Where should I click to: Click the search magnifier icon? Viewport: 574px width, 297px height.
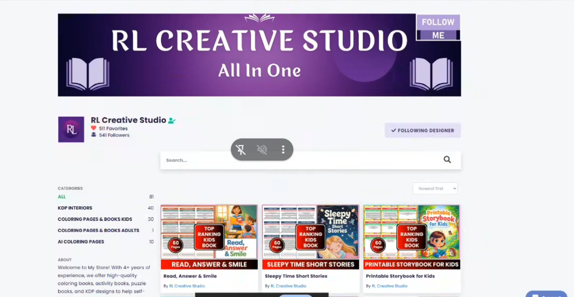tap(447, 160)
